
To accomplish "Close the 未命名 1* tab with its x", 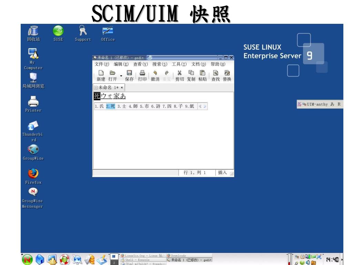I will click(122, 87).
